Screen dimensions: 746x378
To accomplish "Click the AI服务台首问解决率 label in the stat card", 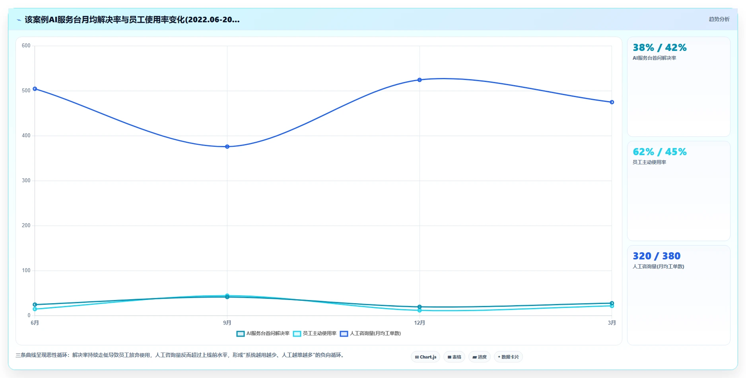I will tap(655, 58).
